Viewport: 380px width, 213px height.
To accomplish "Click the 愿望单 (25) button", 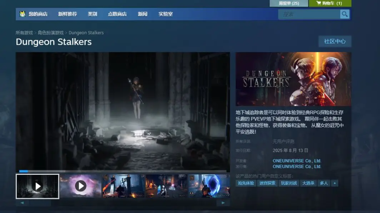I will [x=289, y=3].
